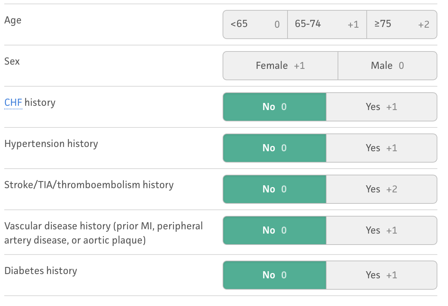
Task: Choose Yes for Stroke/TIA/thromboembolism history
Action: (x=381, y=189)
